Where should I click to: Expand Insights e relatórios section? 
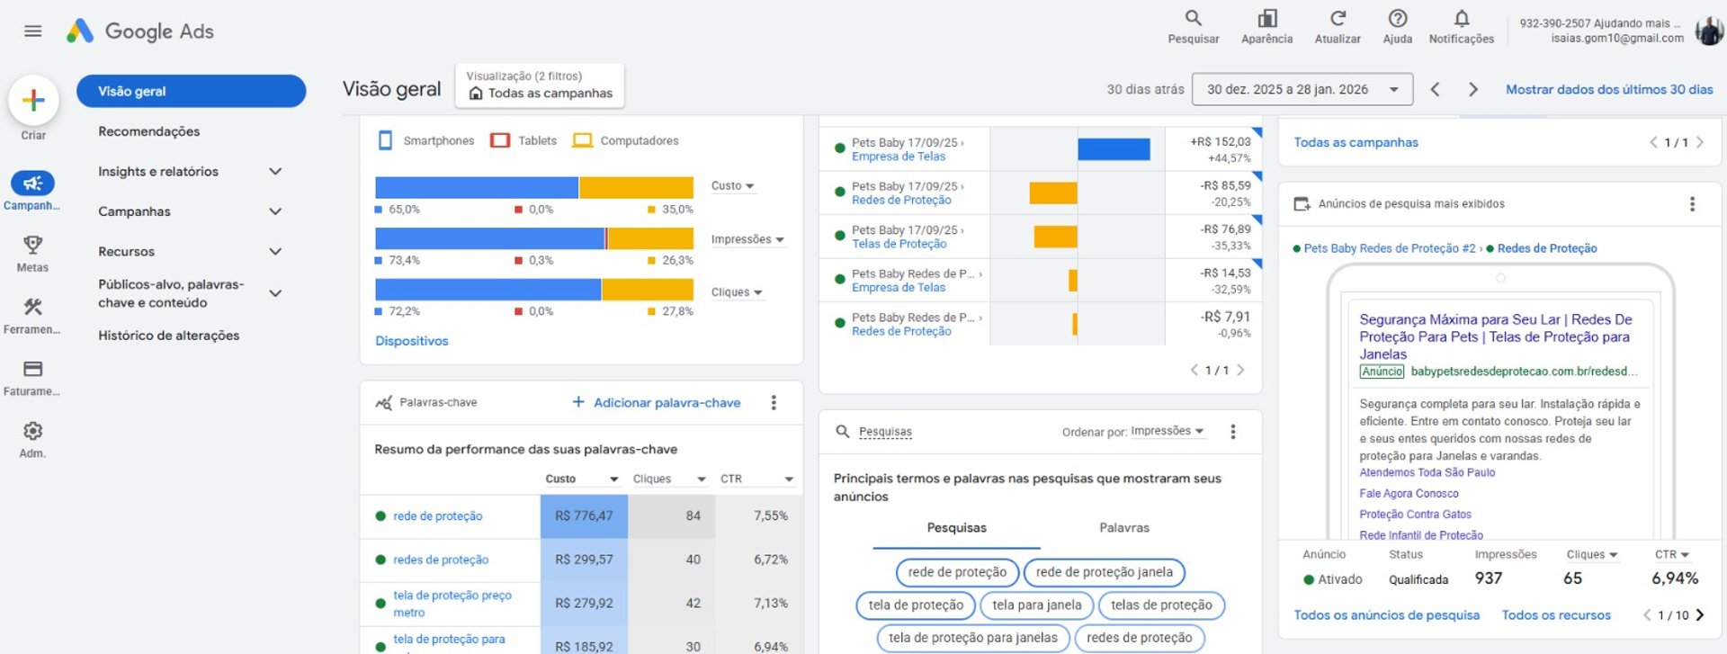275,172
